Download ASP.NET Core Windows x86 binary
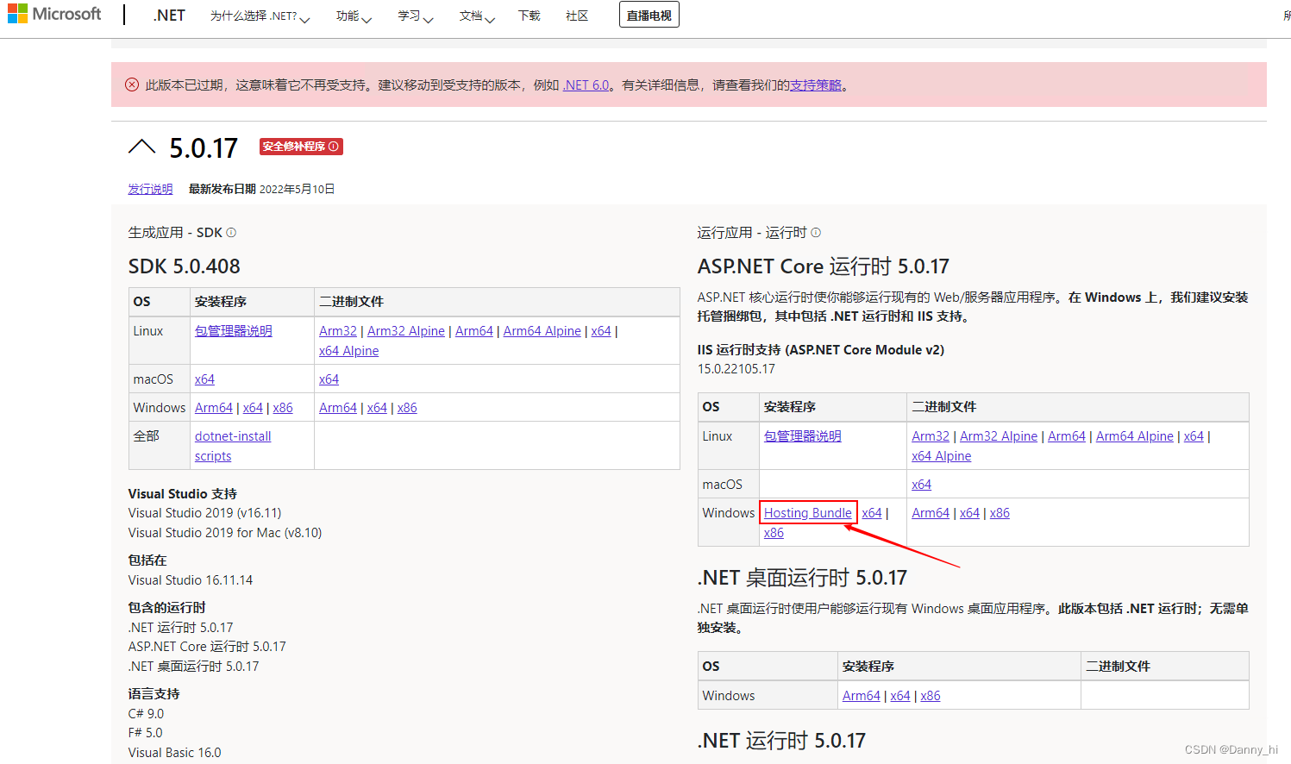The width and height of the screenshot is (1291, 764). [1000, 513]
